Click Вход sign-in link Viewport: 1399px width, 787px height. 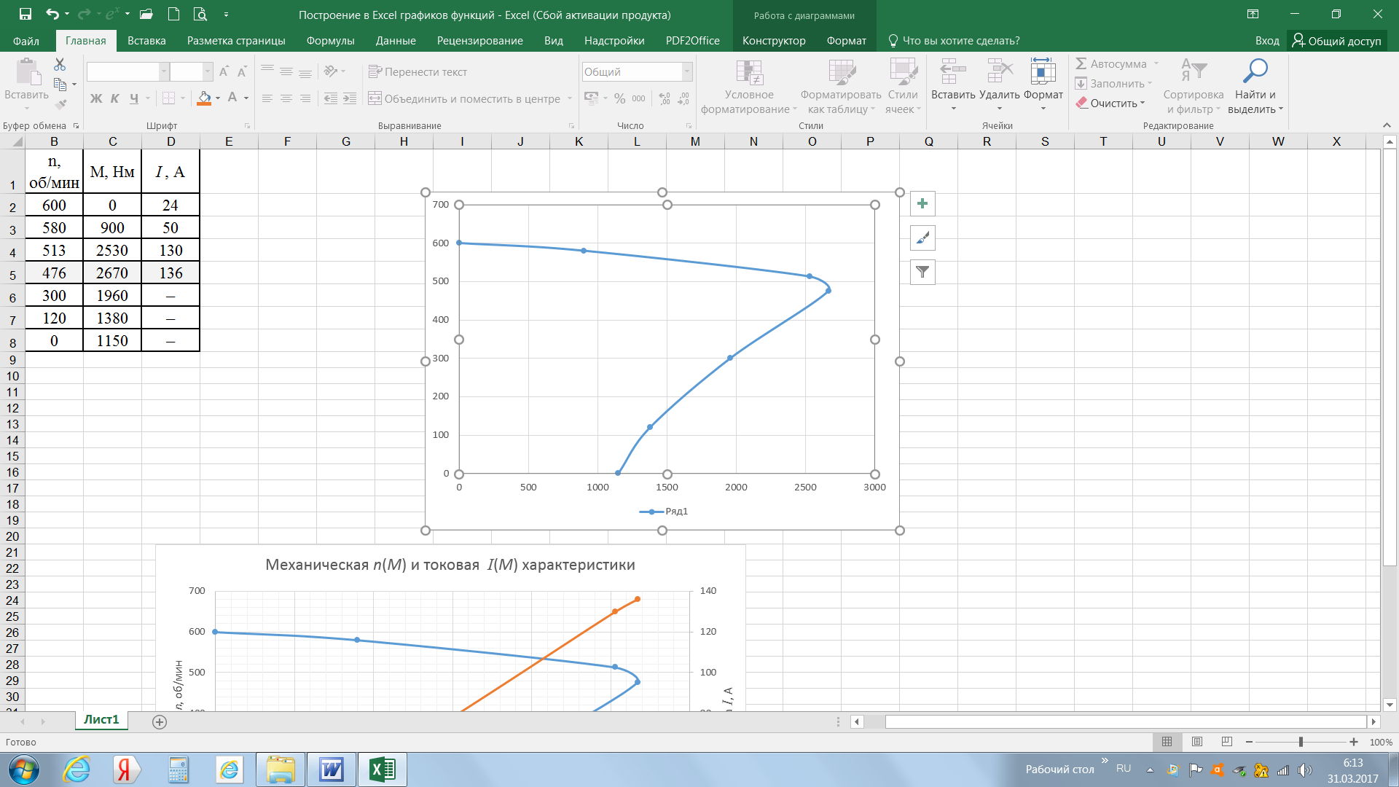click(1267, 41)
